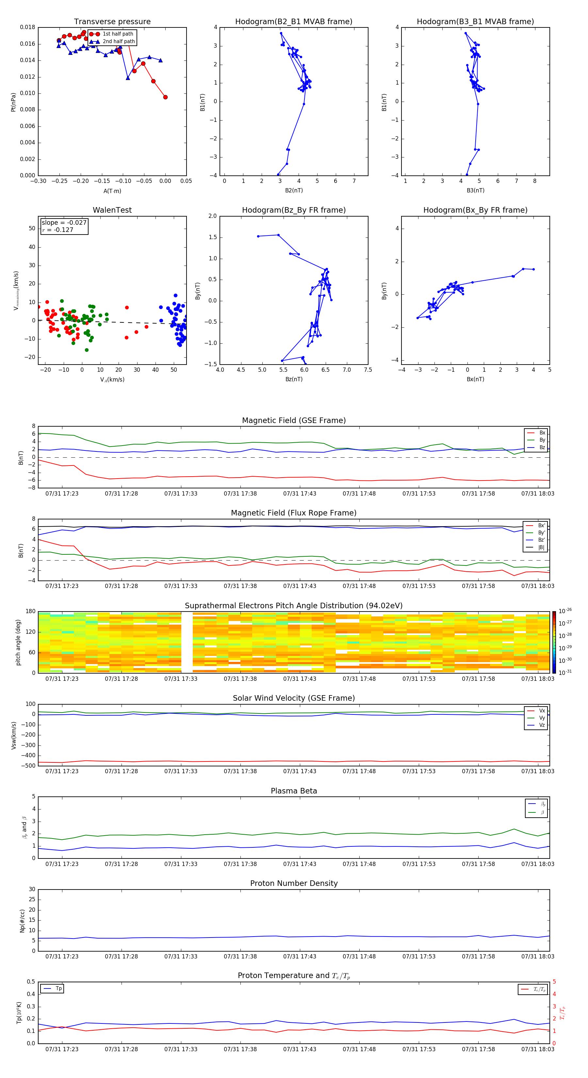Click the "Proton Number Density" title

[x=294, y=883]
